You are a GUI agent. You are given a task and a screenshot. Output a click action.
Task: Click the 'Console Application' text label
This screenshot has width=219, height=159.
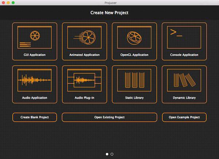pos(184,55)
